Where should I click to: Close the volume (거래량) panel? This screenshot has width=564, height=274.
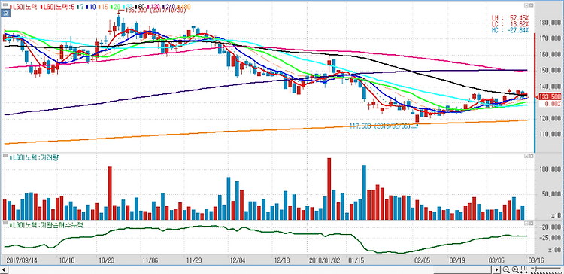point(531,156)
